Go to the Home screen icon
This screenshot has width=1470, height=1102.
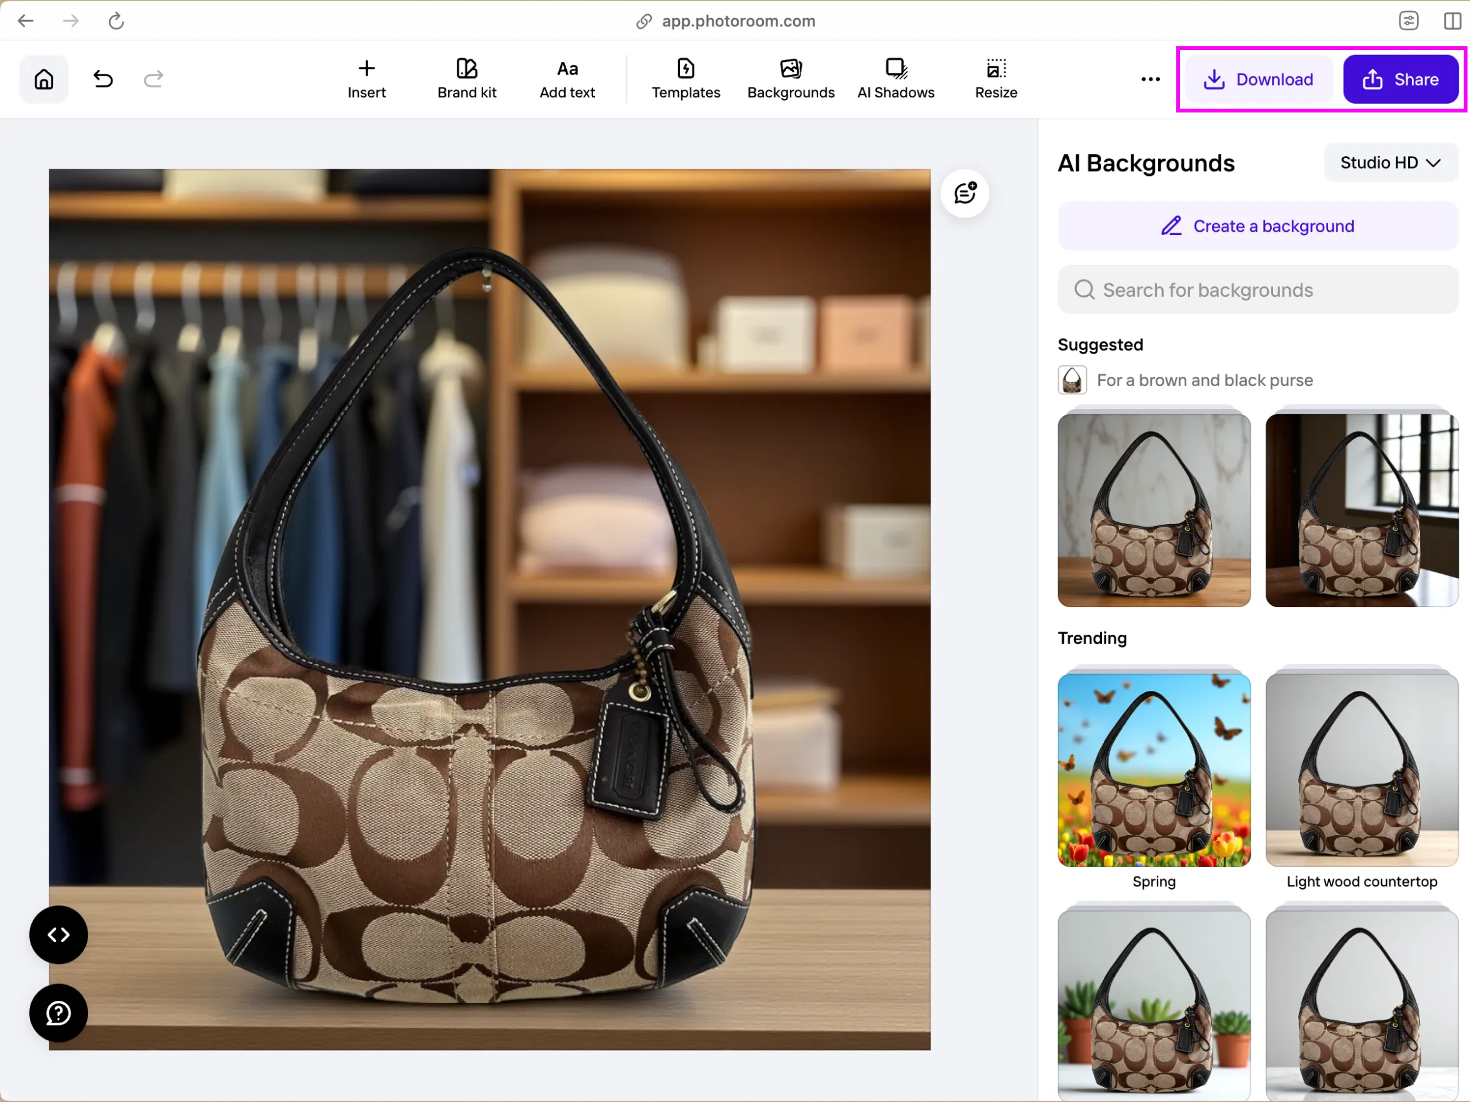[x=44, y=79]
